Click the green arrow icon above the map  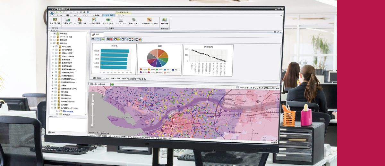click(112, 84)
